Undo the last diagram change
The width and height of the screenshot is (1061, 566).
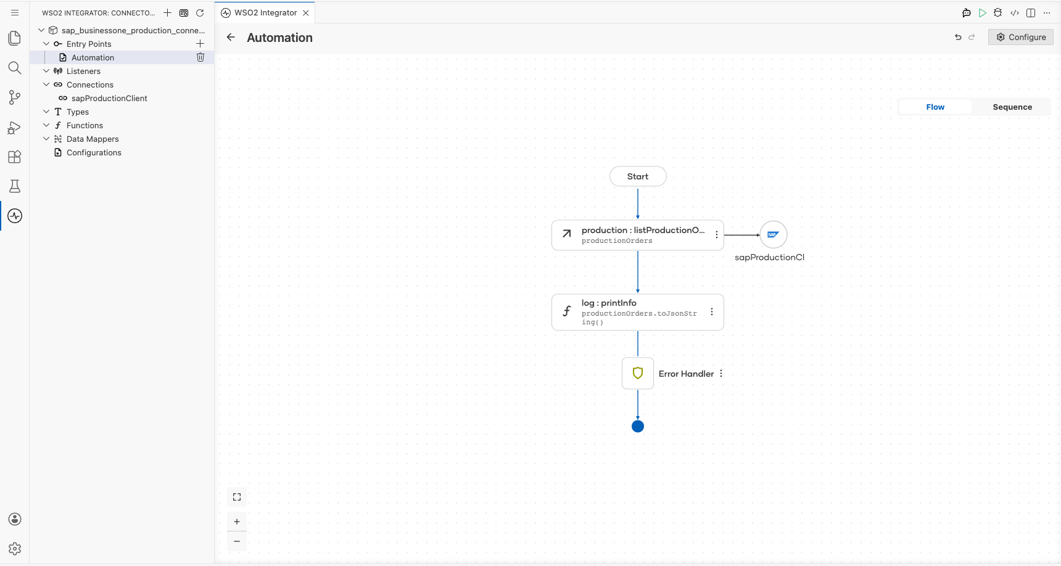(958, 37)
